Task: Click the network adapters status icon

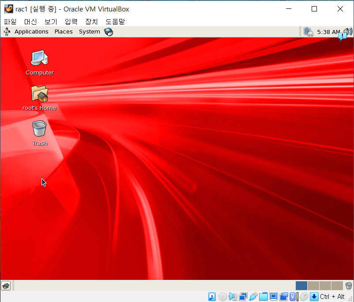Action: pyautogui.click(x=243, y=297)
